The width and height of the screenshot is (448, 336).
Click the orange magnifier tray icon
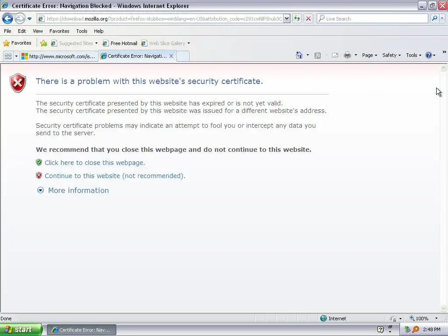(x=416, y=330)
